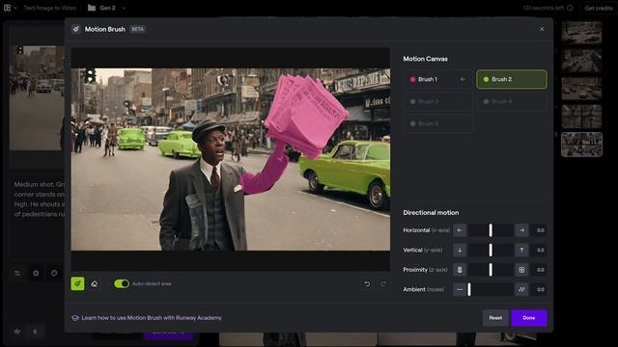
Task: Redo the brush stroke
Action: (x=383, y=283)
